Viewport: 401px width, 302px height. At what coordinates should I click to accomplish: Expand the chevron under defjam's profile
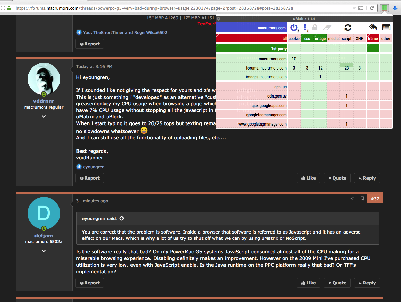point(44,251)
